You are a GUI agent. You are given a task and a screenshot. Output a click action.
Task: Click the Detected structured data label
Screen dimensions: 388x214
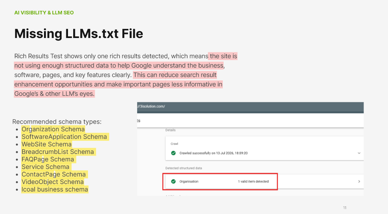184,168
